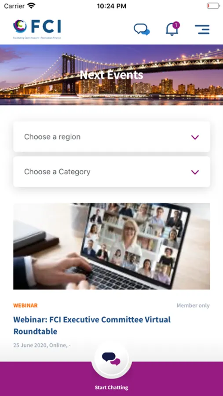Tap the Start Chatting label
Image resolution: width=223 pixels, height=396 pixels.
(111, 387)
